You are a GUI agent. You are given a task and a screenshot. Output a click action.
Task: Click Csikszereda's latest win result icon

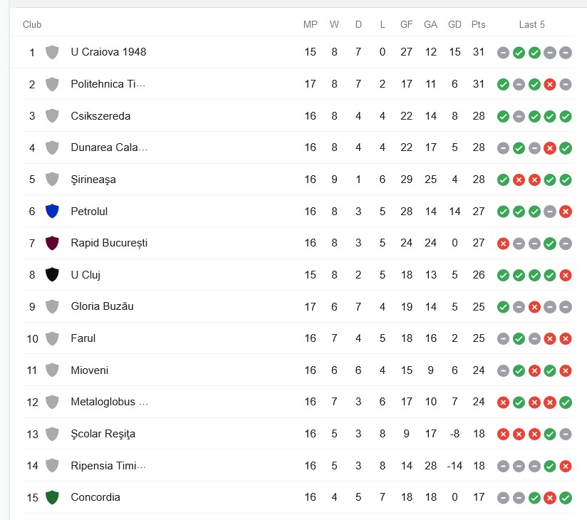tap(566, 116)
